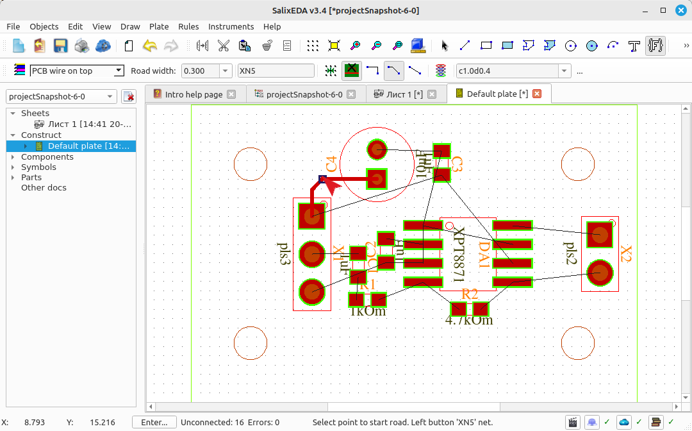Open the Instruments menu
692x431 pixels.
(231, 26)
